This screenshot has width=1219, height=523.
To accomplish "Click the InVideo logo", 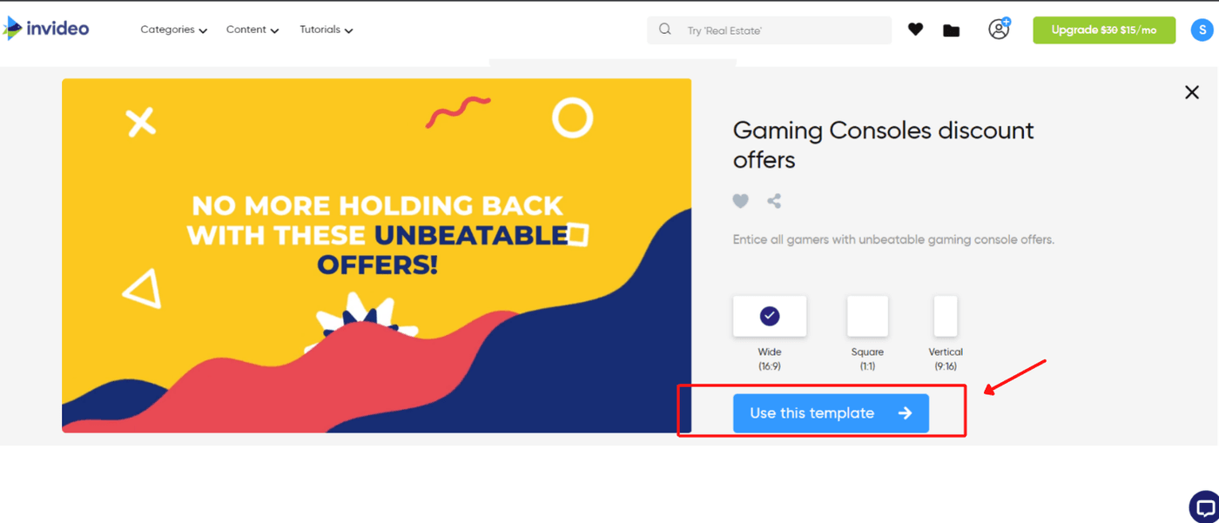I will (47, 29).
